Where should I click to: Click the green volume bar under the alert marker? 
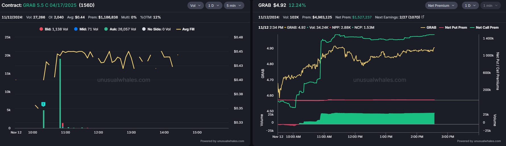click(44, 119)
